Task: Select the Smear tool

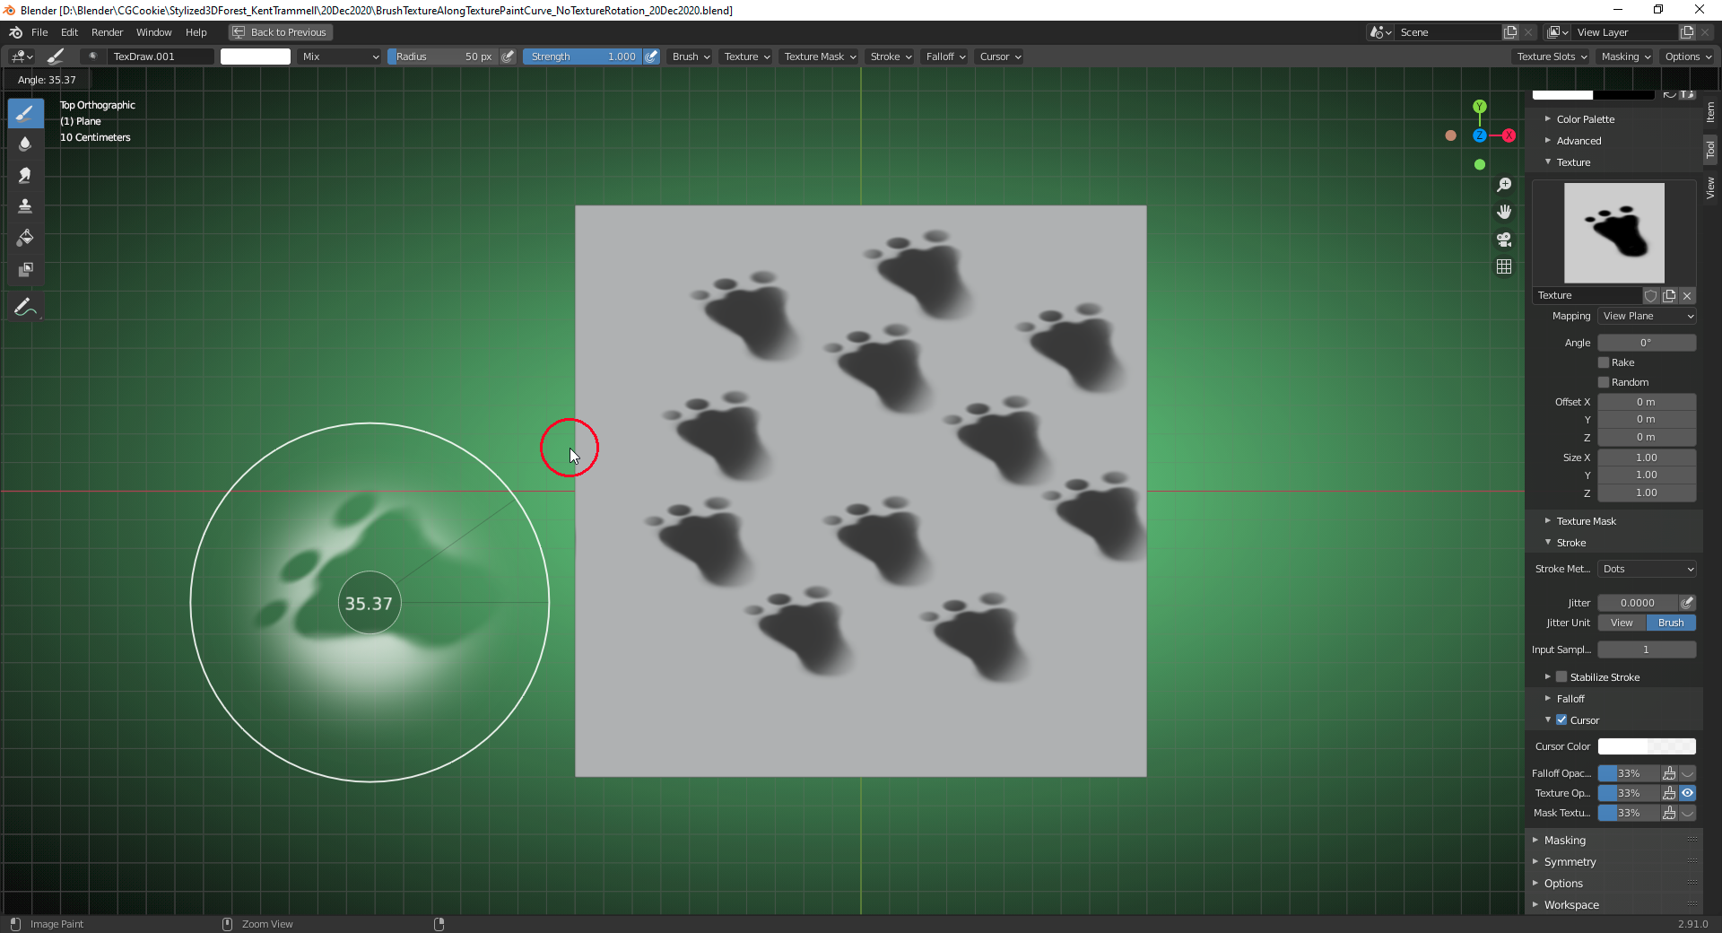Action: (x=25, y=175)
